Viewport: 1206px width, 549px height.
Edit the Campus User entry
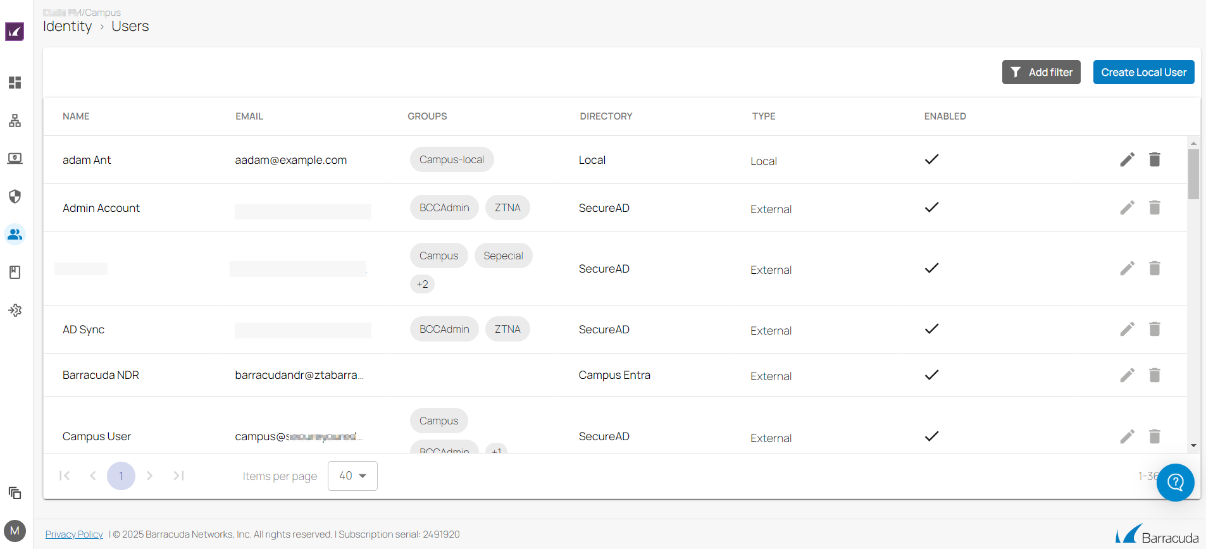(1127, 436)
